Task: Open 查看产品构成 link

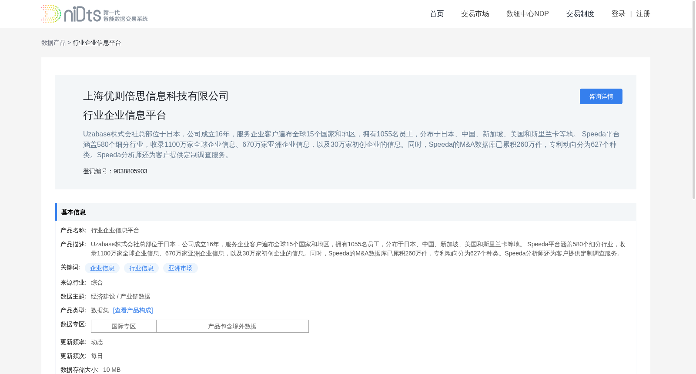Action: point(133,310)
